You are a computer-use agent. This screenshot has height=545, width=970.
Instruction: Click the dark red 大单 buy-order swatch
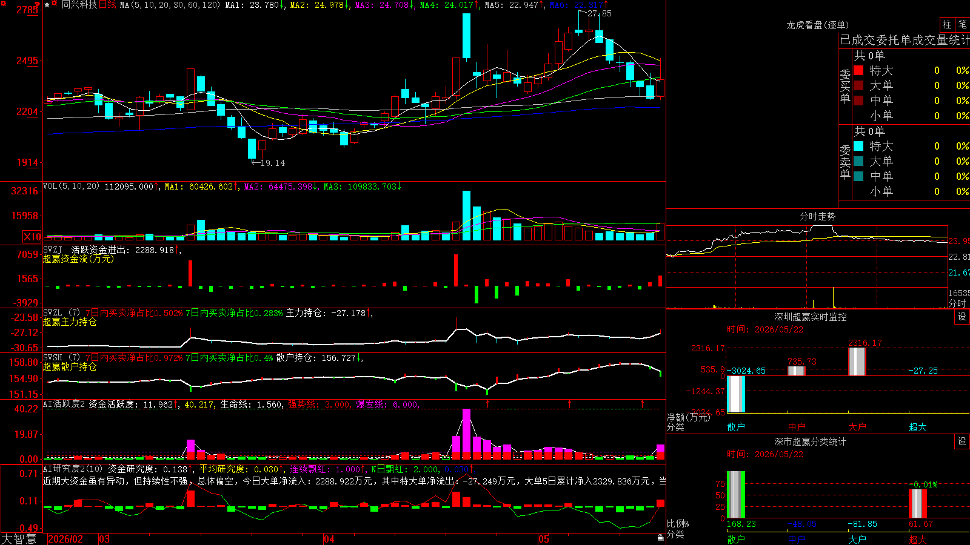click(858, 85)
